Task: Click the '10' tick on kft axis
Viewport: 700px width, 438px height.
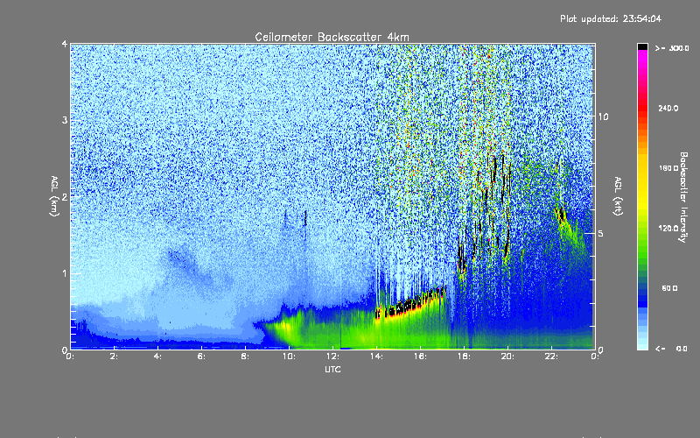Action: click(x=603, y=117)
